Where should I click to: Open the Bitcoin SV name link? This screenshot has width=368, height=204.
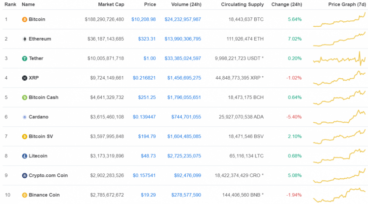pos(41,137)
